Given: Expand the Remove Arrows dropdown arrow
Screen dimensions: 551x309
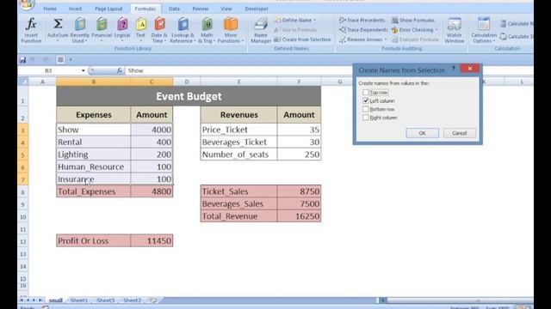Looking at the screenshot, I should click(386, 39).
